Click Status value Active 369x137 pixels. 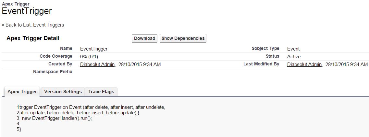[294, 57]
